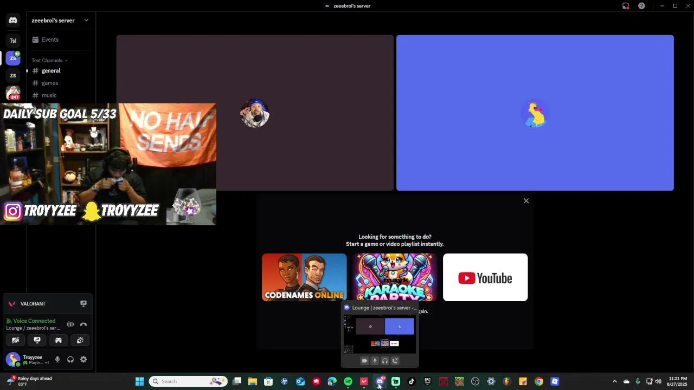Viewport: 694px width, 390px height.
Task: Open Google Chrome from the taskbar
Action: [x=538, y=381]
